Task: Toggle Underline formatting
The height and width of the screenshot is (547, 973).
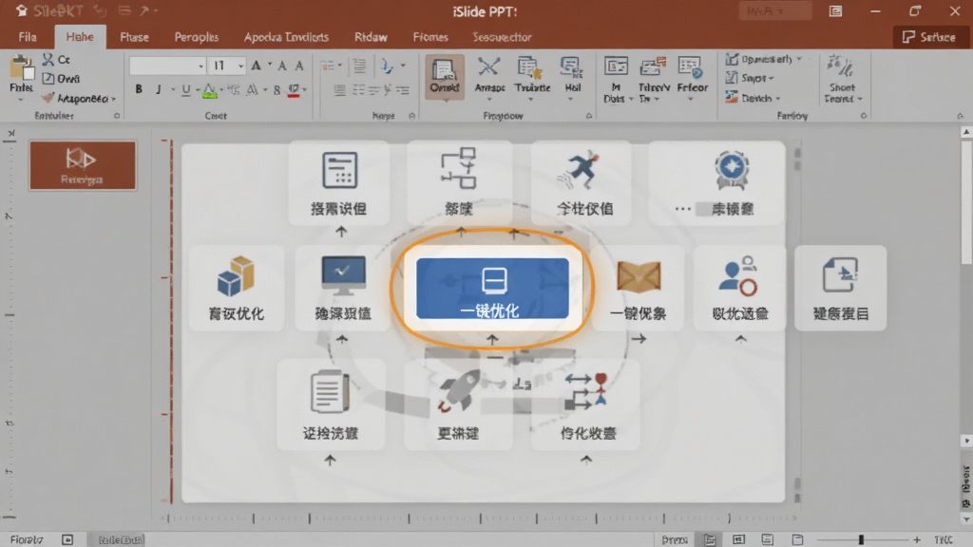Action: coord(185,89)
